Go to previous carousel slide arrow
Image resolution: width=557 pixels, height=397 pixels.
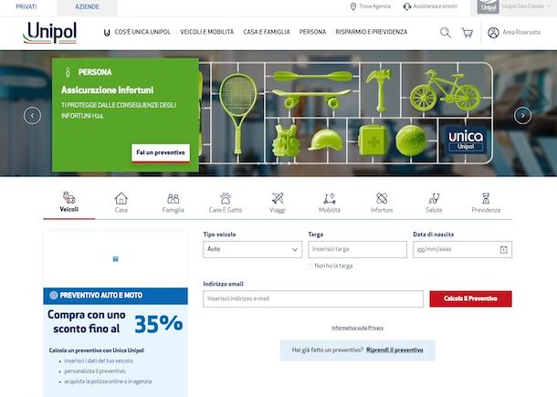click(x=32, y=115)
